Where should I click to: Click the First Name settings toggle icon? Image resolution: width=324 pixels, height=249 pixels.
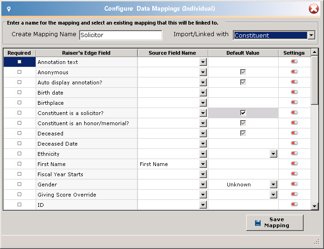coord(294,164)
